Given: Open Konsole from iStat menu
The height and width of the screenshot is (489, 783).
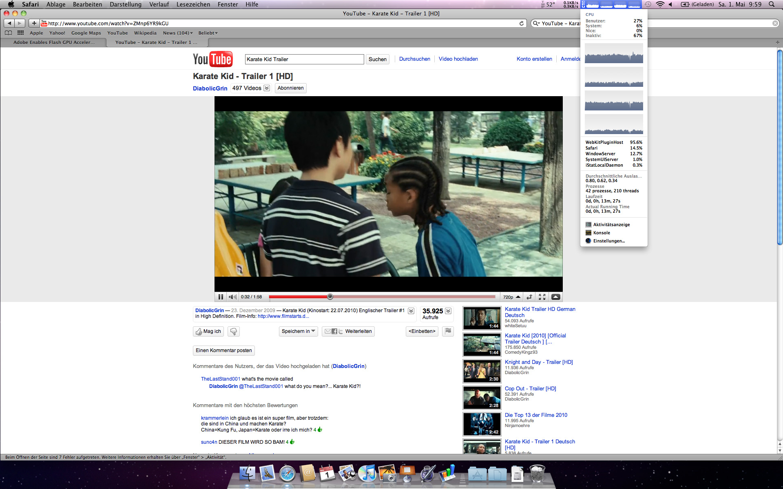Looking at the screenshot, I should 602,233.
